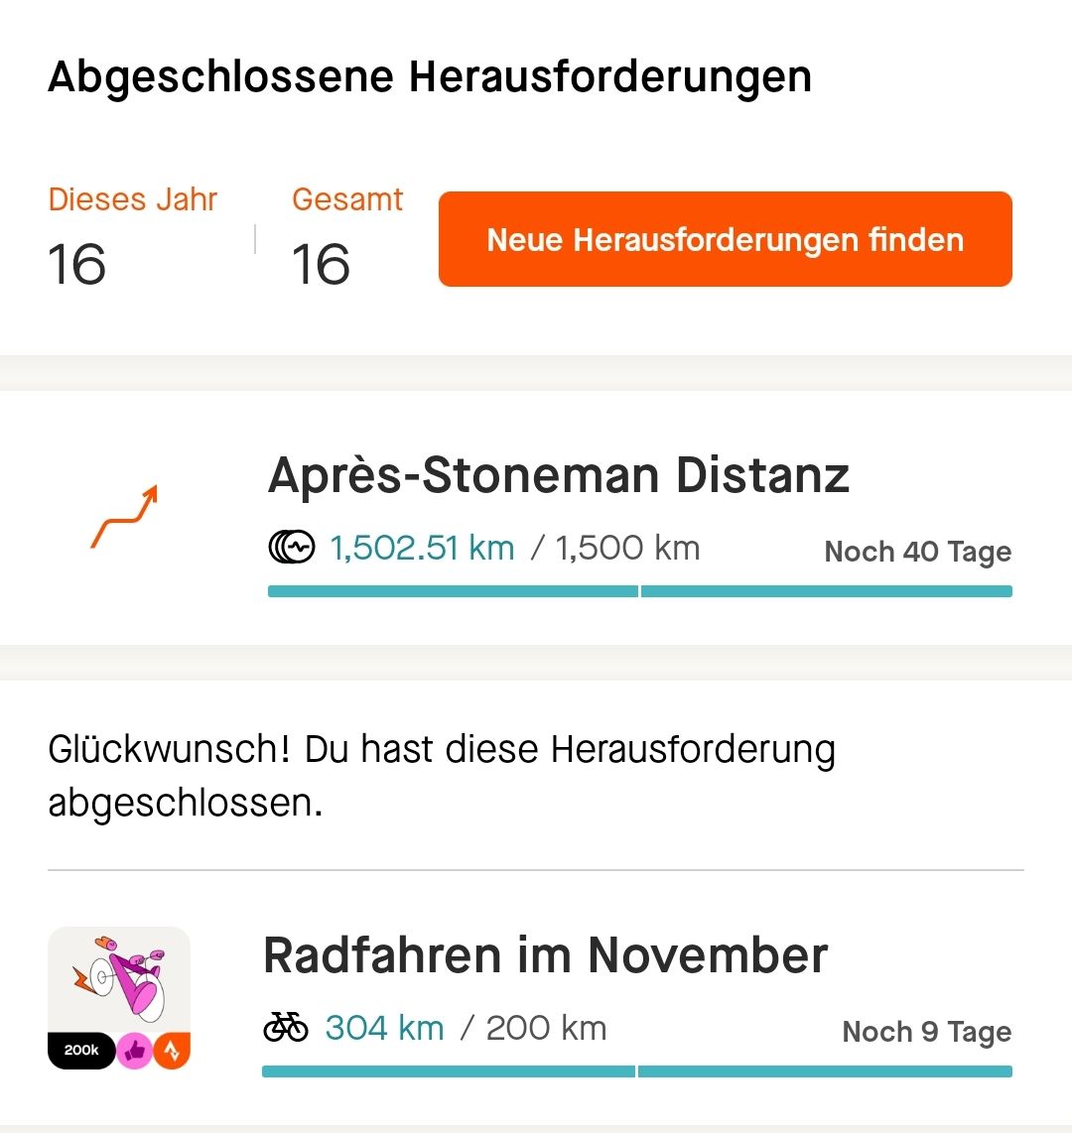
Task: Tap the Neue Herausforderungen finden button
Action: (x=725, y=239)
